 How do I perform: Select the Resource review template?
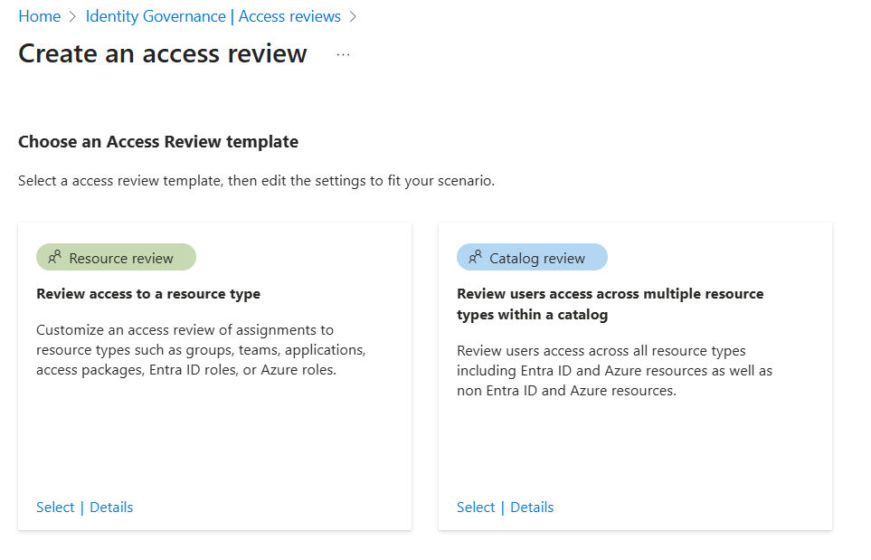pos(55,507)
